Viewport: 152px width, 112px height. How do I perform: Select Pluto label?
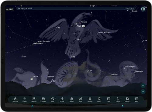23,56
